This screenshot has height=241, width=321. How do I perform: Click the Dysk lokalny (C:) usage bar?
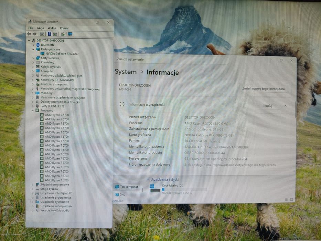tap(184, 190)
